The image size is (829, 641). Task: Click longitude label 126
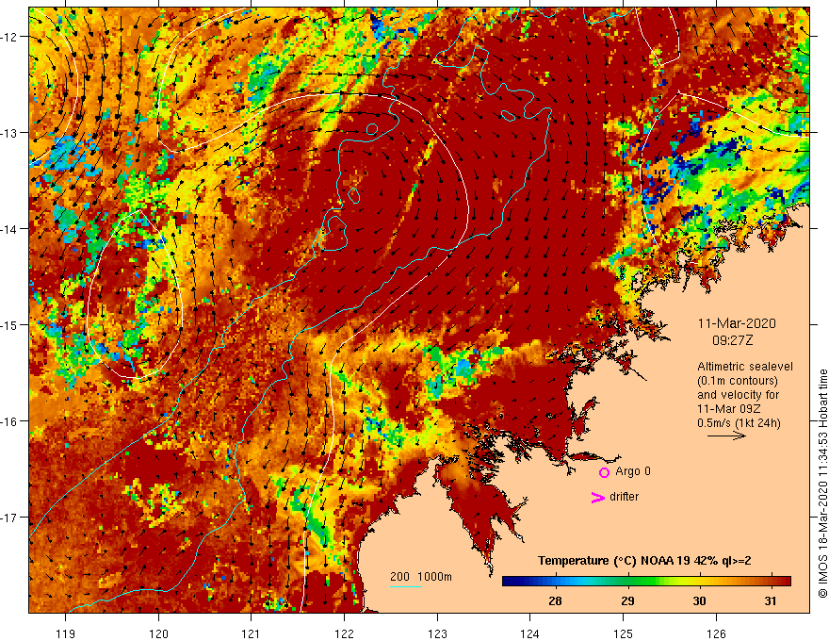716,633
